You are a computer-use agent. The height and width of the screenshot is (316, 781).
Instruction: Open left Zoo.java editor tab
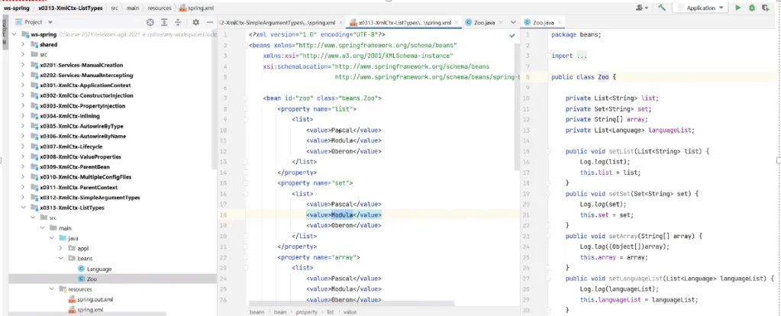[x=482, y=23]
